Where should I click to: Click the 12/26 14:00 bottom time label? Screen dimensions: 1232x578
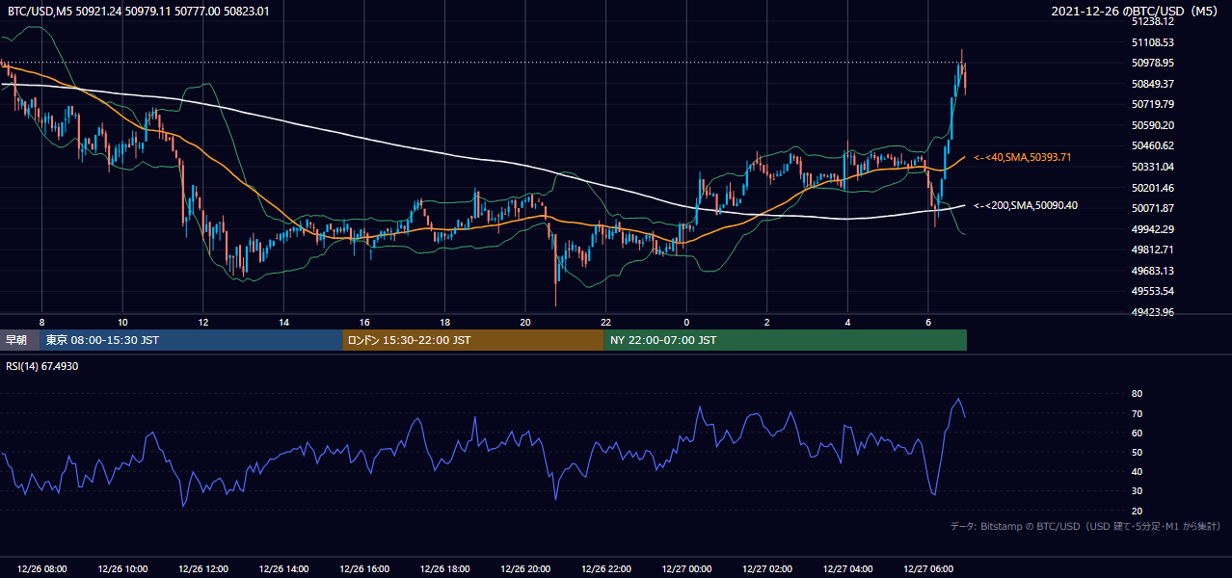[x=284, y=569]
